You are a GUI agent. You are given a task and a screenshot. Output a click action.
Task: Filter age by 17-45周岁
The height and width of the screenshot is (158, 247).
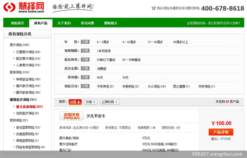pos(155,42)
